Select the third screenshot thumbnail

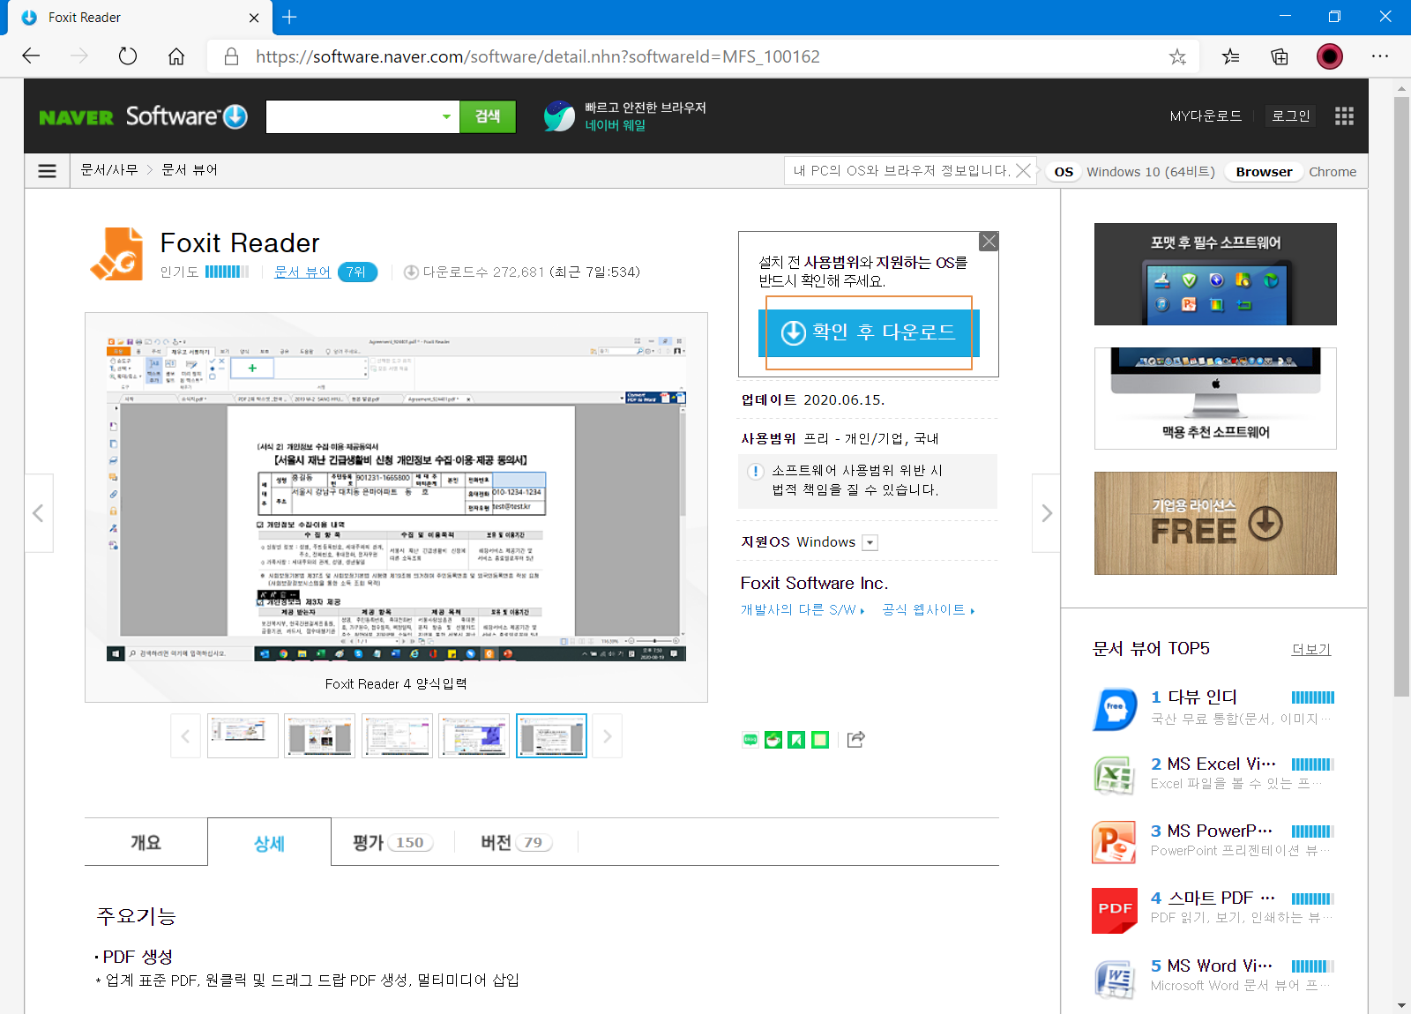[397, 735]
